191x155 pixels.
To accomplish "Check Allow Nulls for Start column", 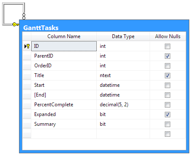I will [x=167, y=85].
